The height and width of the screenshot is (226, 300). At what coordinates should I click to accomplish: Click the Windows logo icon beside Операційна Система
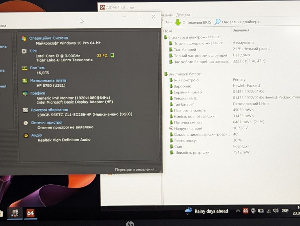24,38
